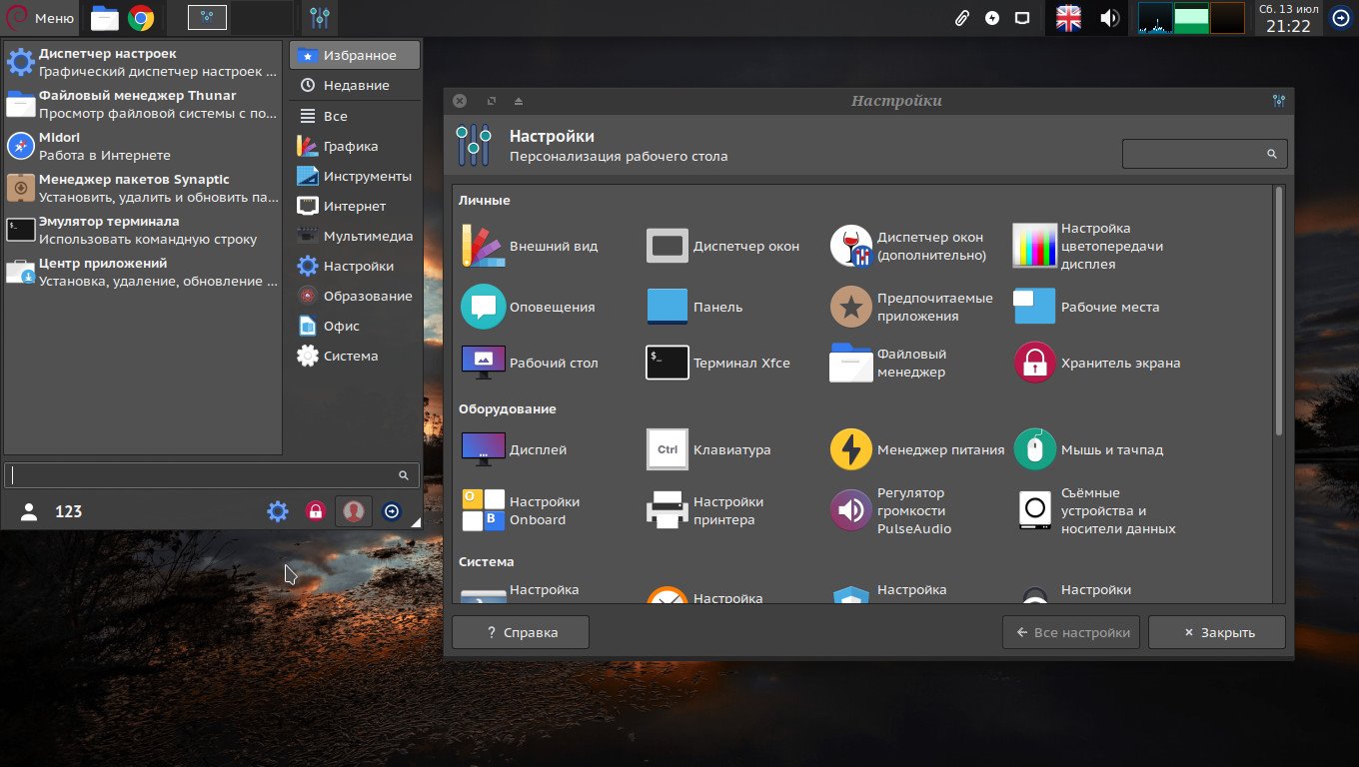Screen dimensions: 1359x767
Task: Open Диспетчер окон settings
Action: [x=722, y=247]
